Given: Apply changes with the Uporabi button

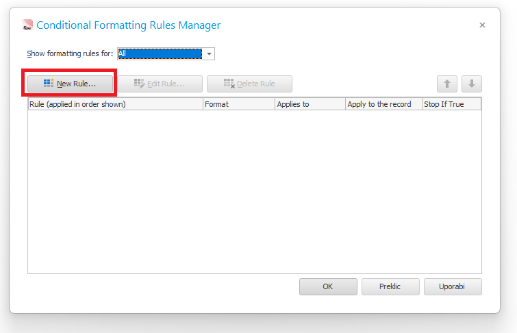Looking at the screenshot, I should (453, 286).
